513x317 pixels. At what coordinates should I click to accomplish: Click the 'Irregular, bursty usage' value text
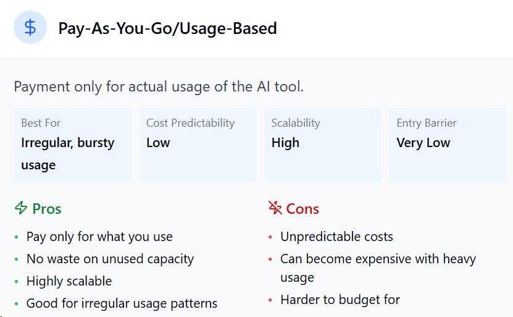click(68, 154)
